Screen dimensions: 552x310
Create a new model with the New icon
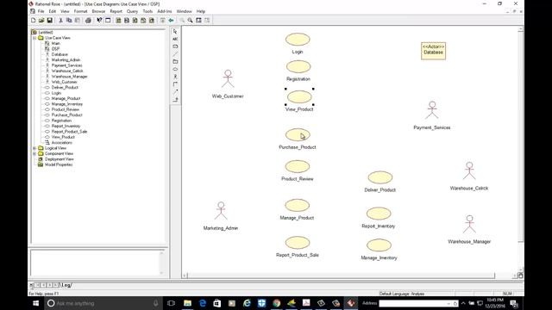click(33, 21)
